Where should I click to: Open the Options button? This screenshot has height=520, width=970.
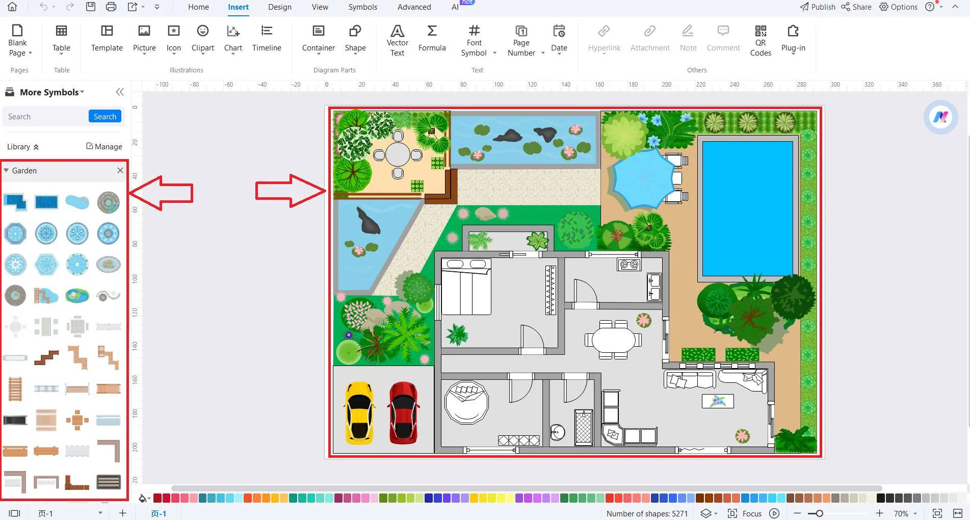coord(899,7)
